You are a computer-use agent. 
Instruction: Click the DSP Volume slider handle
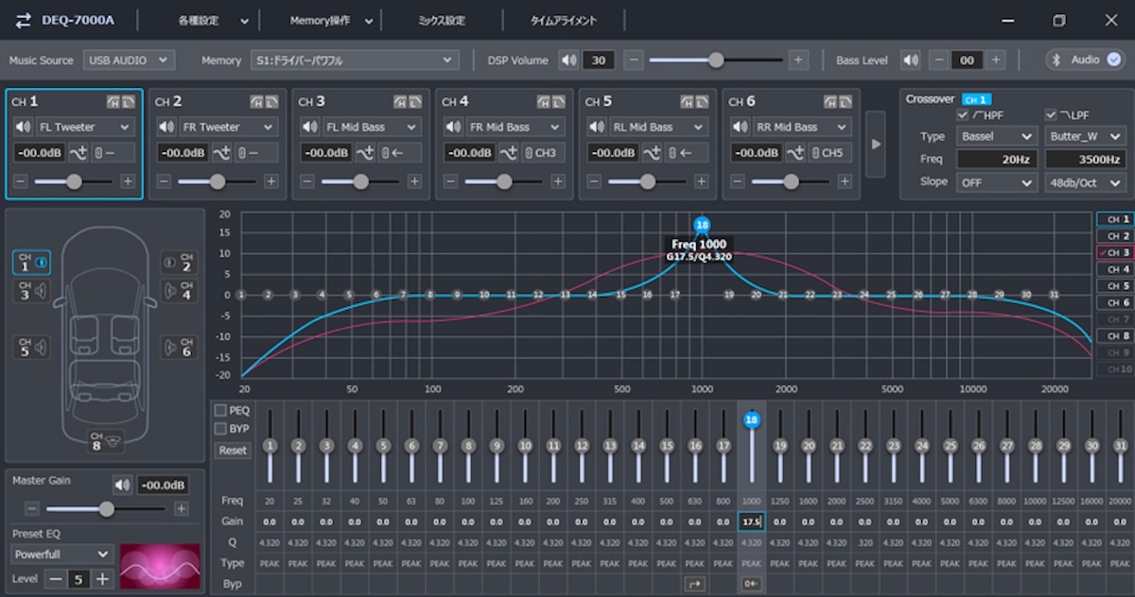(x=717, y=60)
